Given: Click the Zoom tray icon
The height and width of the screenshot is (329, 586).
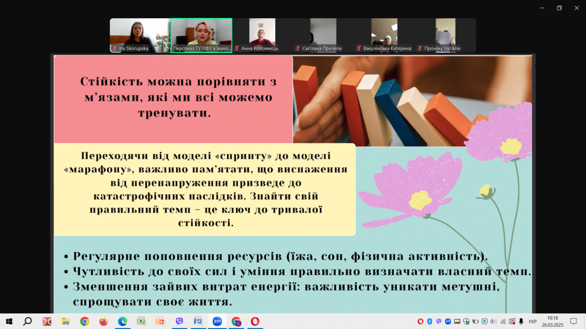Looking at the screenshot, I should click(448, 321).
